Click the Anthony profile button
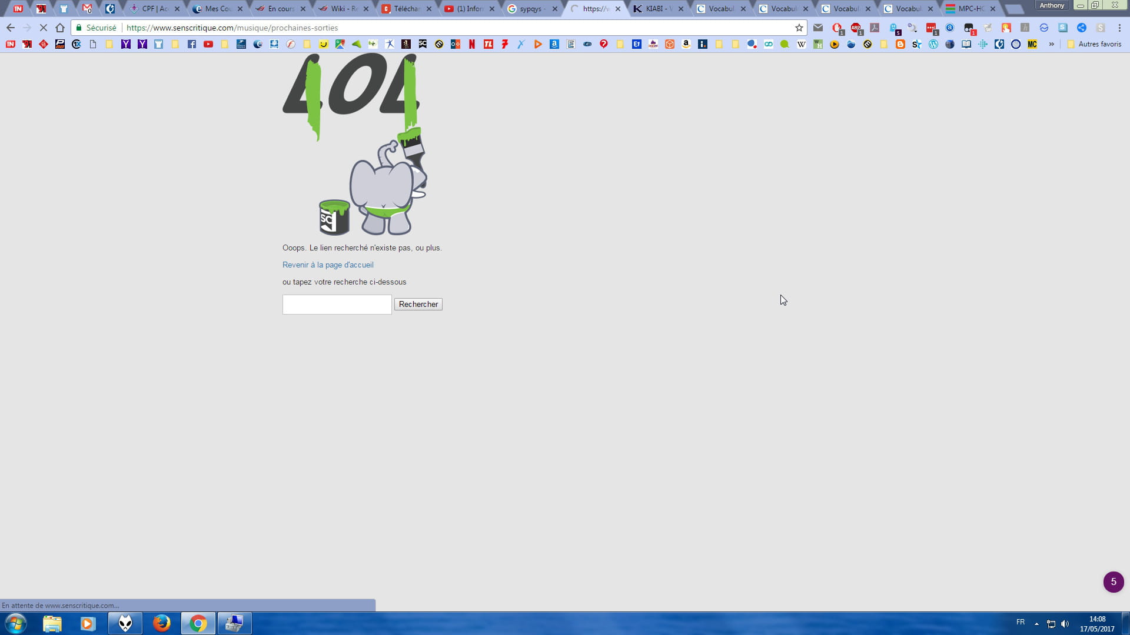The height and width of the screenshot is (635, 1130). click(x=1052, y=5)
